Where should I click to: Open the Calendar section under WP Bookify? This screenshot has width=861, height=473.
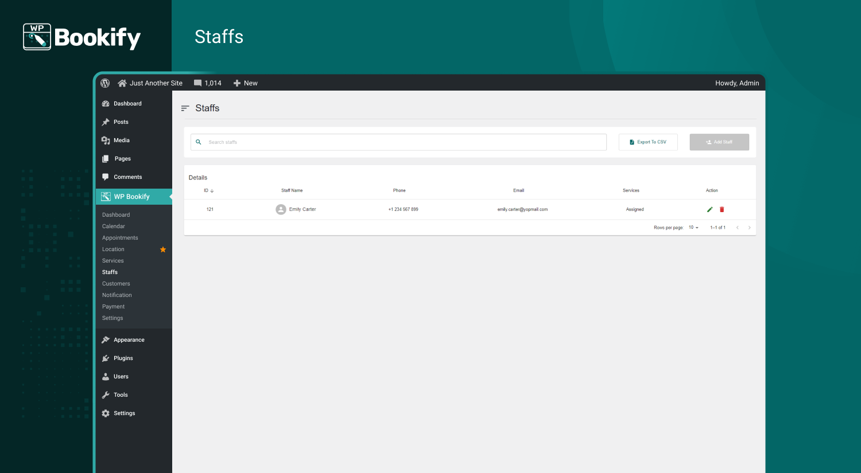[113, 226]
